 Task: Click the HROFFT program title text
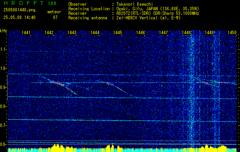(x=24, y=3)
